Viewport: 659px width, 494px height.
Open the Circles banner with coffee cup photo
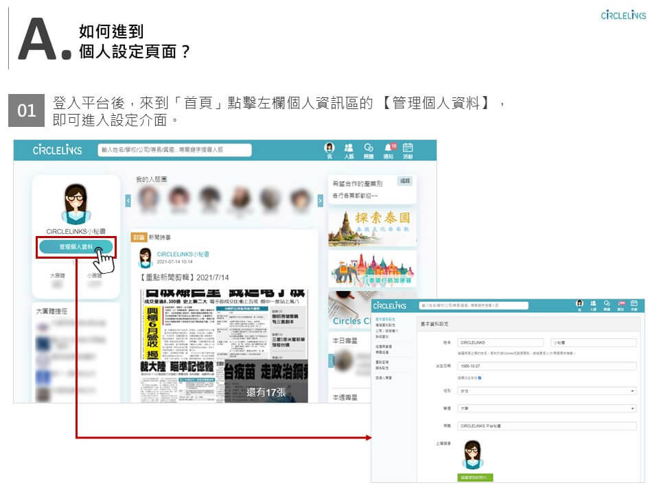pyautogui.click(x=349, y=309)
